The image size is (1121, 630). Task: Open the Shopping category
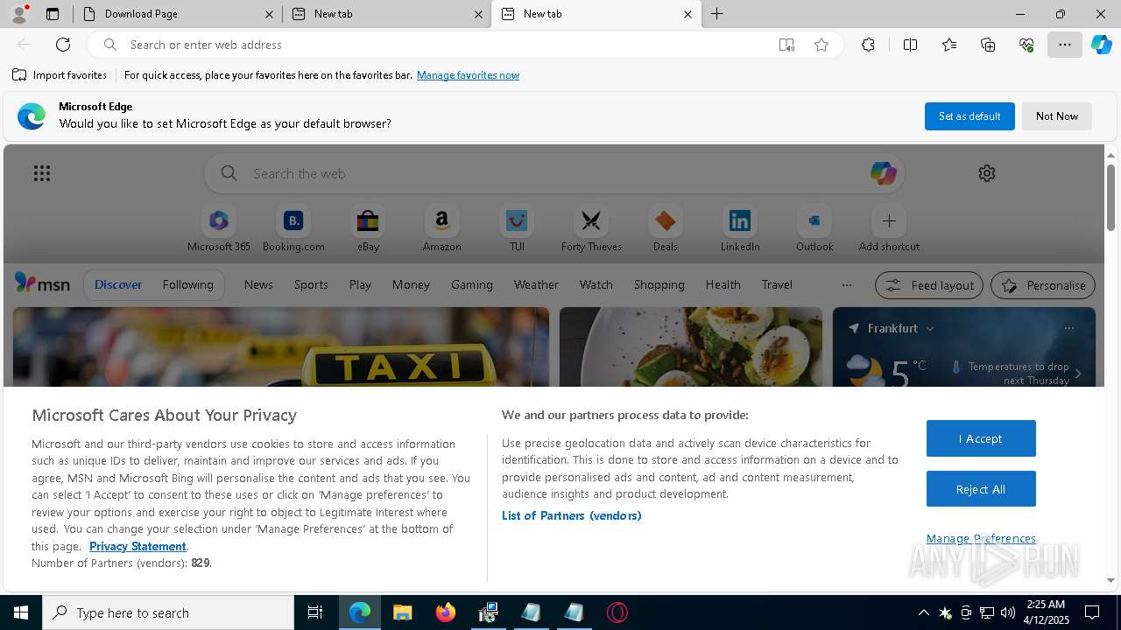659,285
